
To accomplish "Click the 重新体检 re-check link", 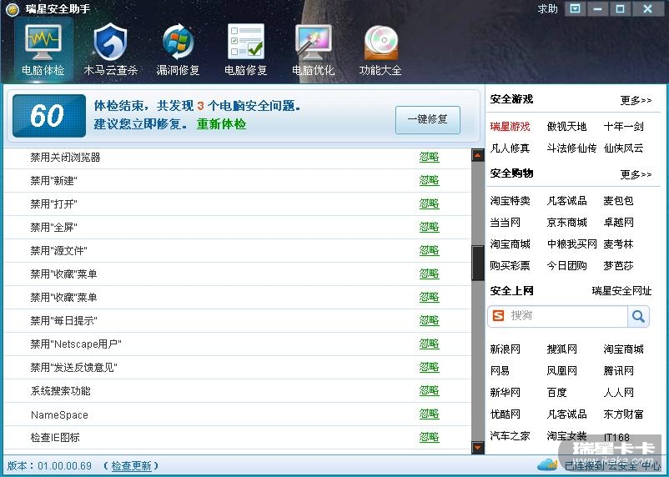I will (x=221, y=124).
